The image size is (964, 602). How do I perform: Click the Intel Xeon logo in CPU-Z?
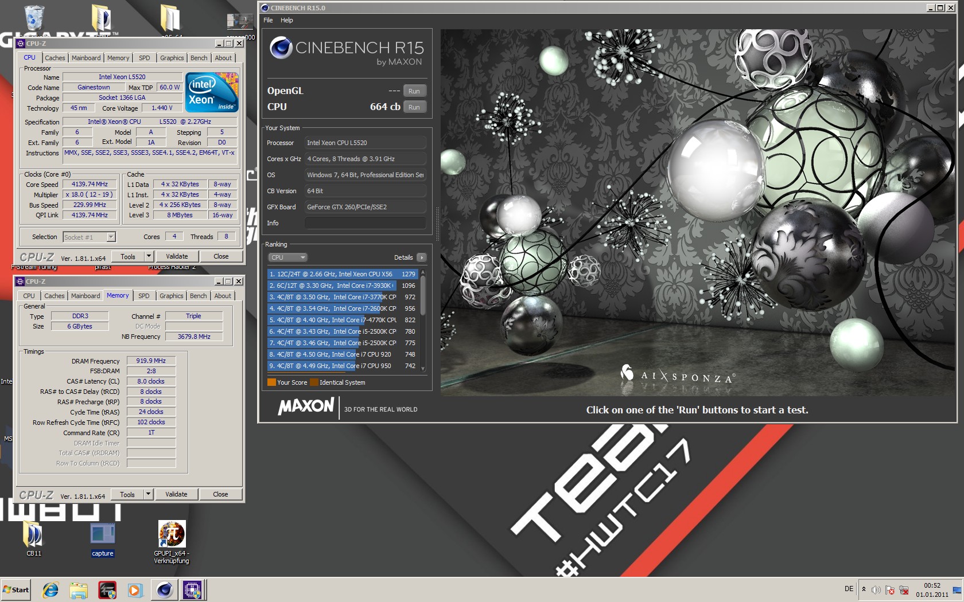coord(212,92)
